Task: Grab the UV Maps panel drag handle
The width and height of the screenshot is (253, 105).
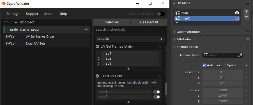Action: click(248, 3)
